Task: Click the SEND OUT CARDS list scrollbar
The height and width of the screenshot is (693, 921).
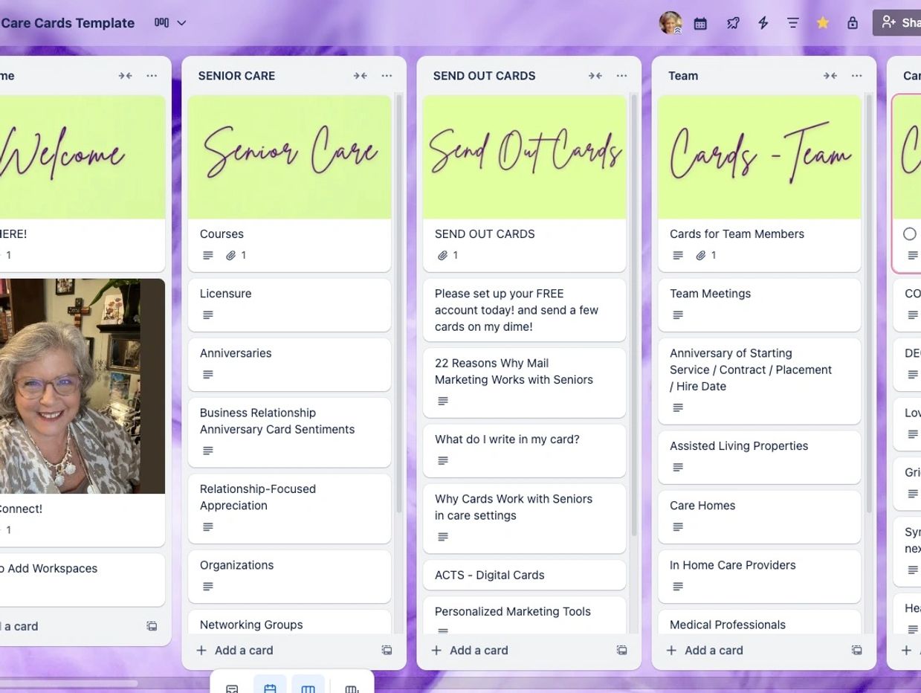Action: (634, 312)
